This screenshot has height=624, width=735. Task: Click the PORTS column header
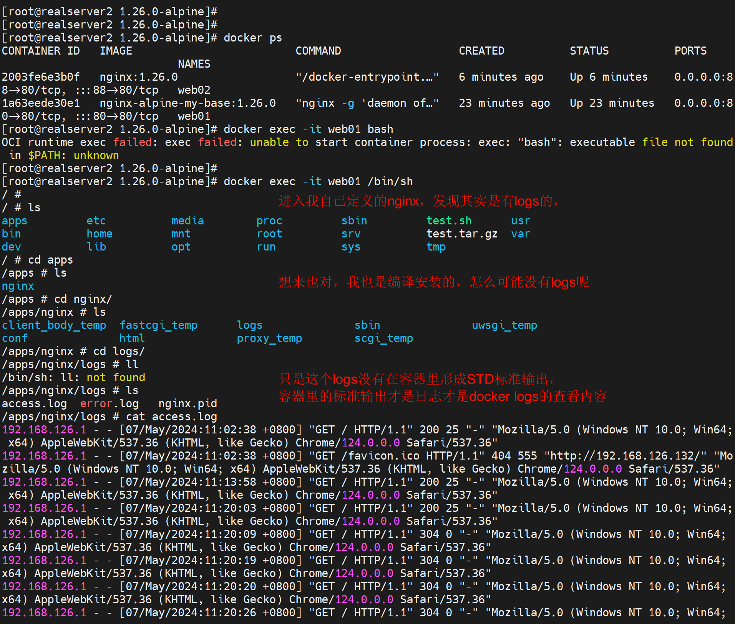(x=690, y=51)
